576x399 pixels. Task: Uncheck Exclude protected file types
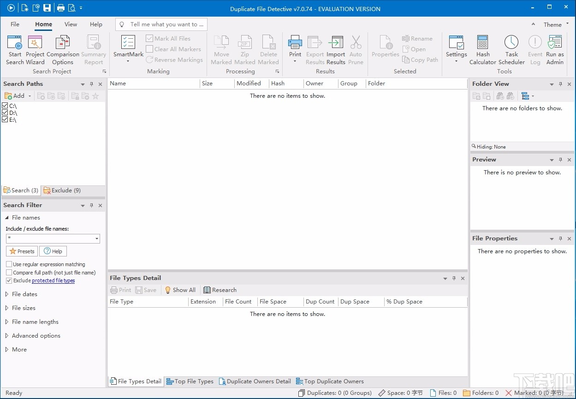[x=8, y=280]
